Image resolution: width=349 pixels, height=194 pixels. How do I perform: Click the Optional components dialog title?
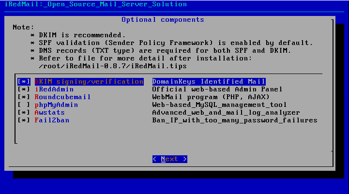[x=163, y=20]
